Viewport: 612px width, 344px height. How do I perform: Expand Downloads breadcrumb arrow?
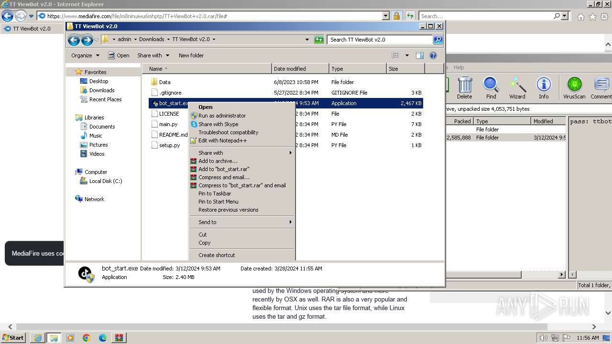168,40
